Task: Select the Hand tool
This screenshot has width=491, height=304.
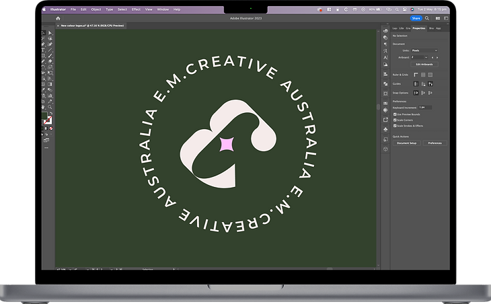Action: click(43, 107)
